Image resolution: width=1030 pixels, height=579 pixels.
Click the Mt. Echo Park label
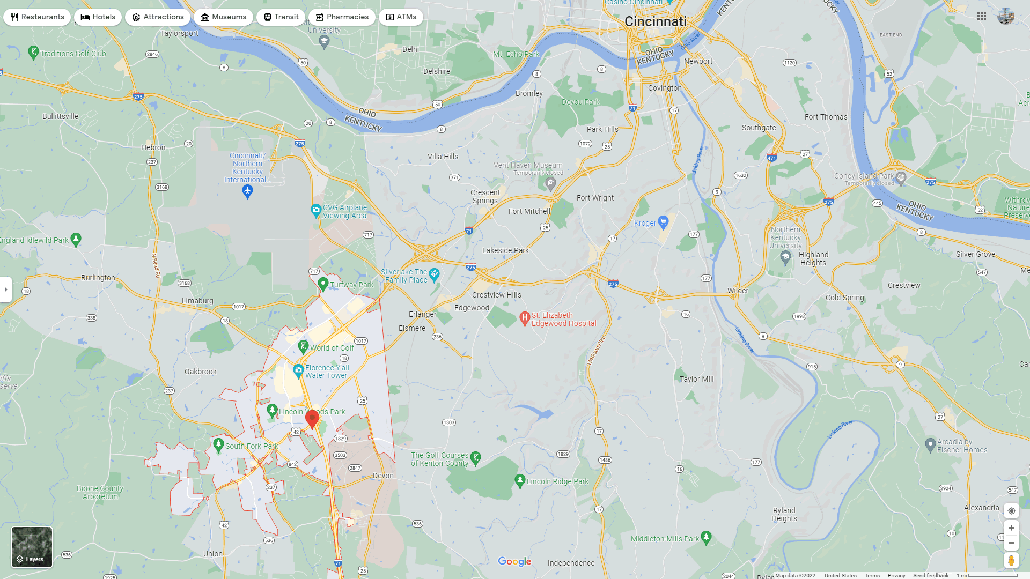coord(516,54)
